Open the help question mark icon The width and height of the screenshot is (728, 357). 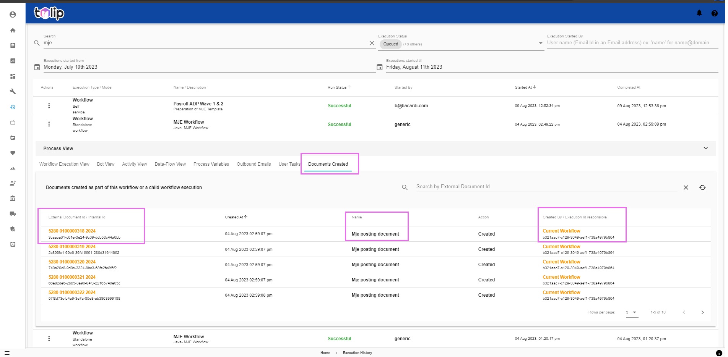click(x=714, y=13)
